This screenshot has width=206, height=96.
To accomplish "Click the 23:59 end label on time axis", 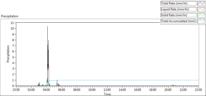I will tap(199, 90).
